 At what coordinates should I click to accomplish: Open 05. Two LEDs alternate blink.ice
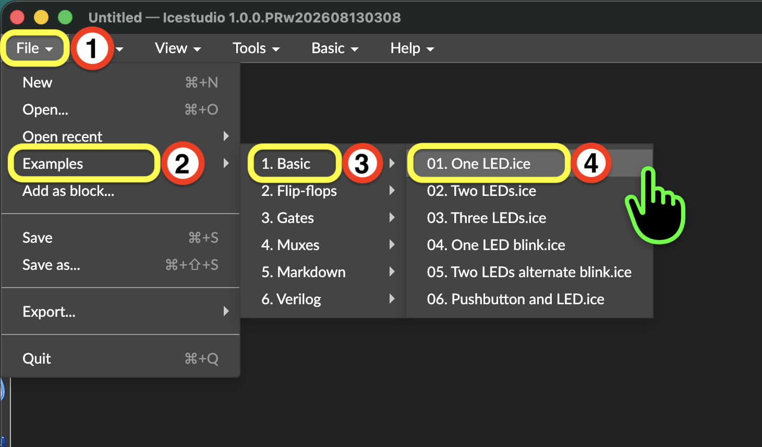coord(529,272)
